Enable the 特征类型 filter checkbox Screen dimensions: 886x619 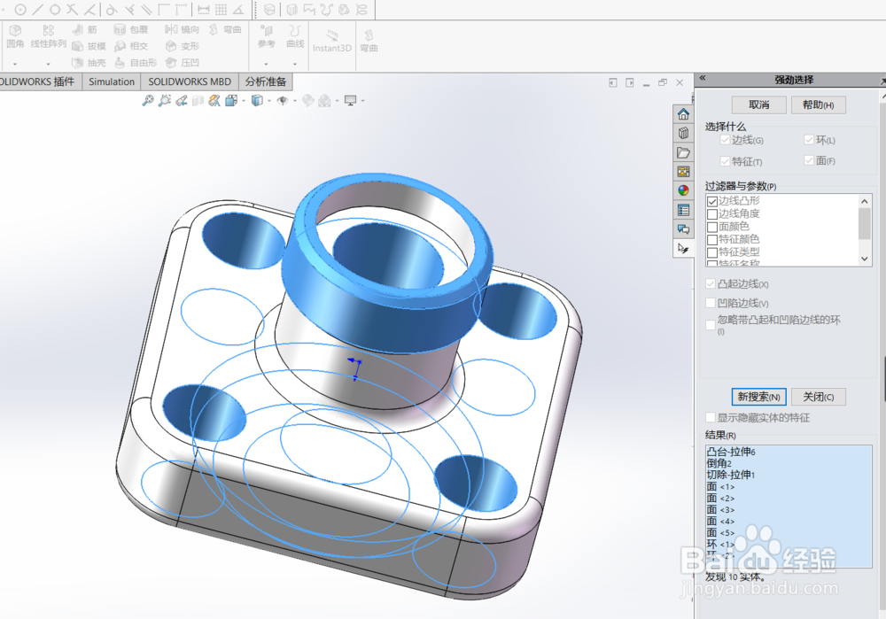(712, 253)
